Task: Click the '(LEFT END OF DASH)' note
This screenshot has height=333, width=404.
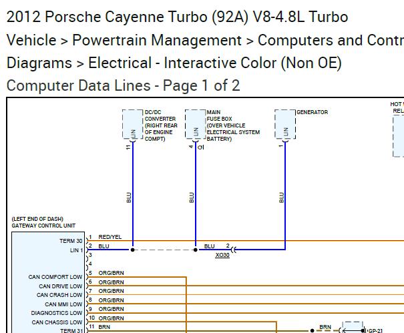Action: coord(37,219)
